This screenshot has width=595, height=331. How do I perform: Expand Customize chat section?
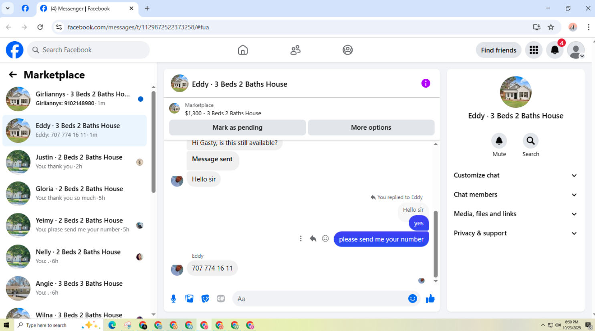pyautogui.click(x=516, y=175)
